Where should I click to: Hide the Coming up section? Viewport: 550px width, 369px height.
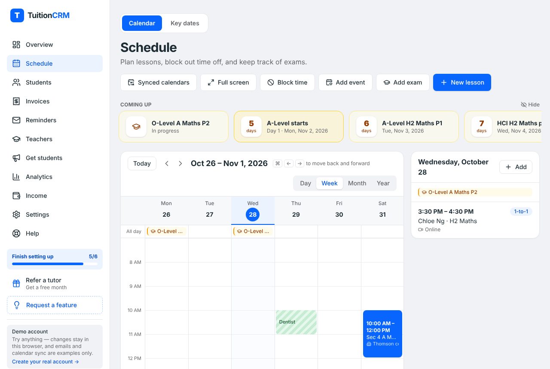pyautogui.click(x=530, y=105)
